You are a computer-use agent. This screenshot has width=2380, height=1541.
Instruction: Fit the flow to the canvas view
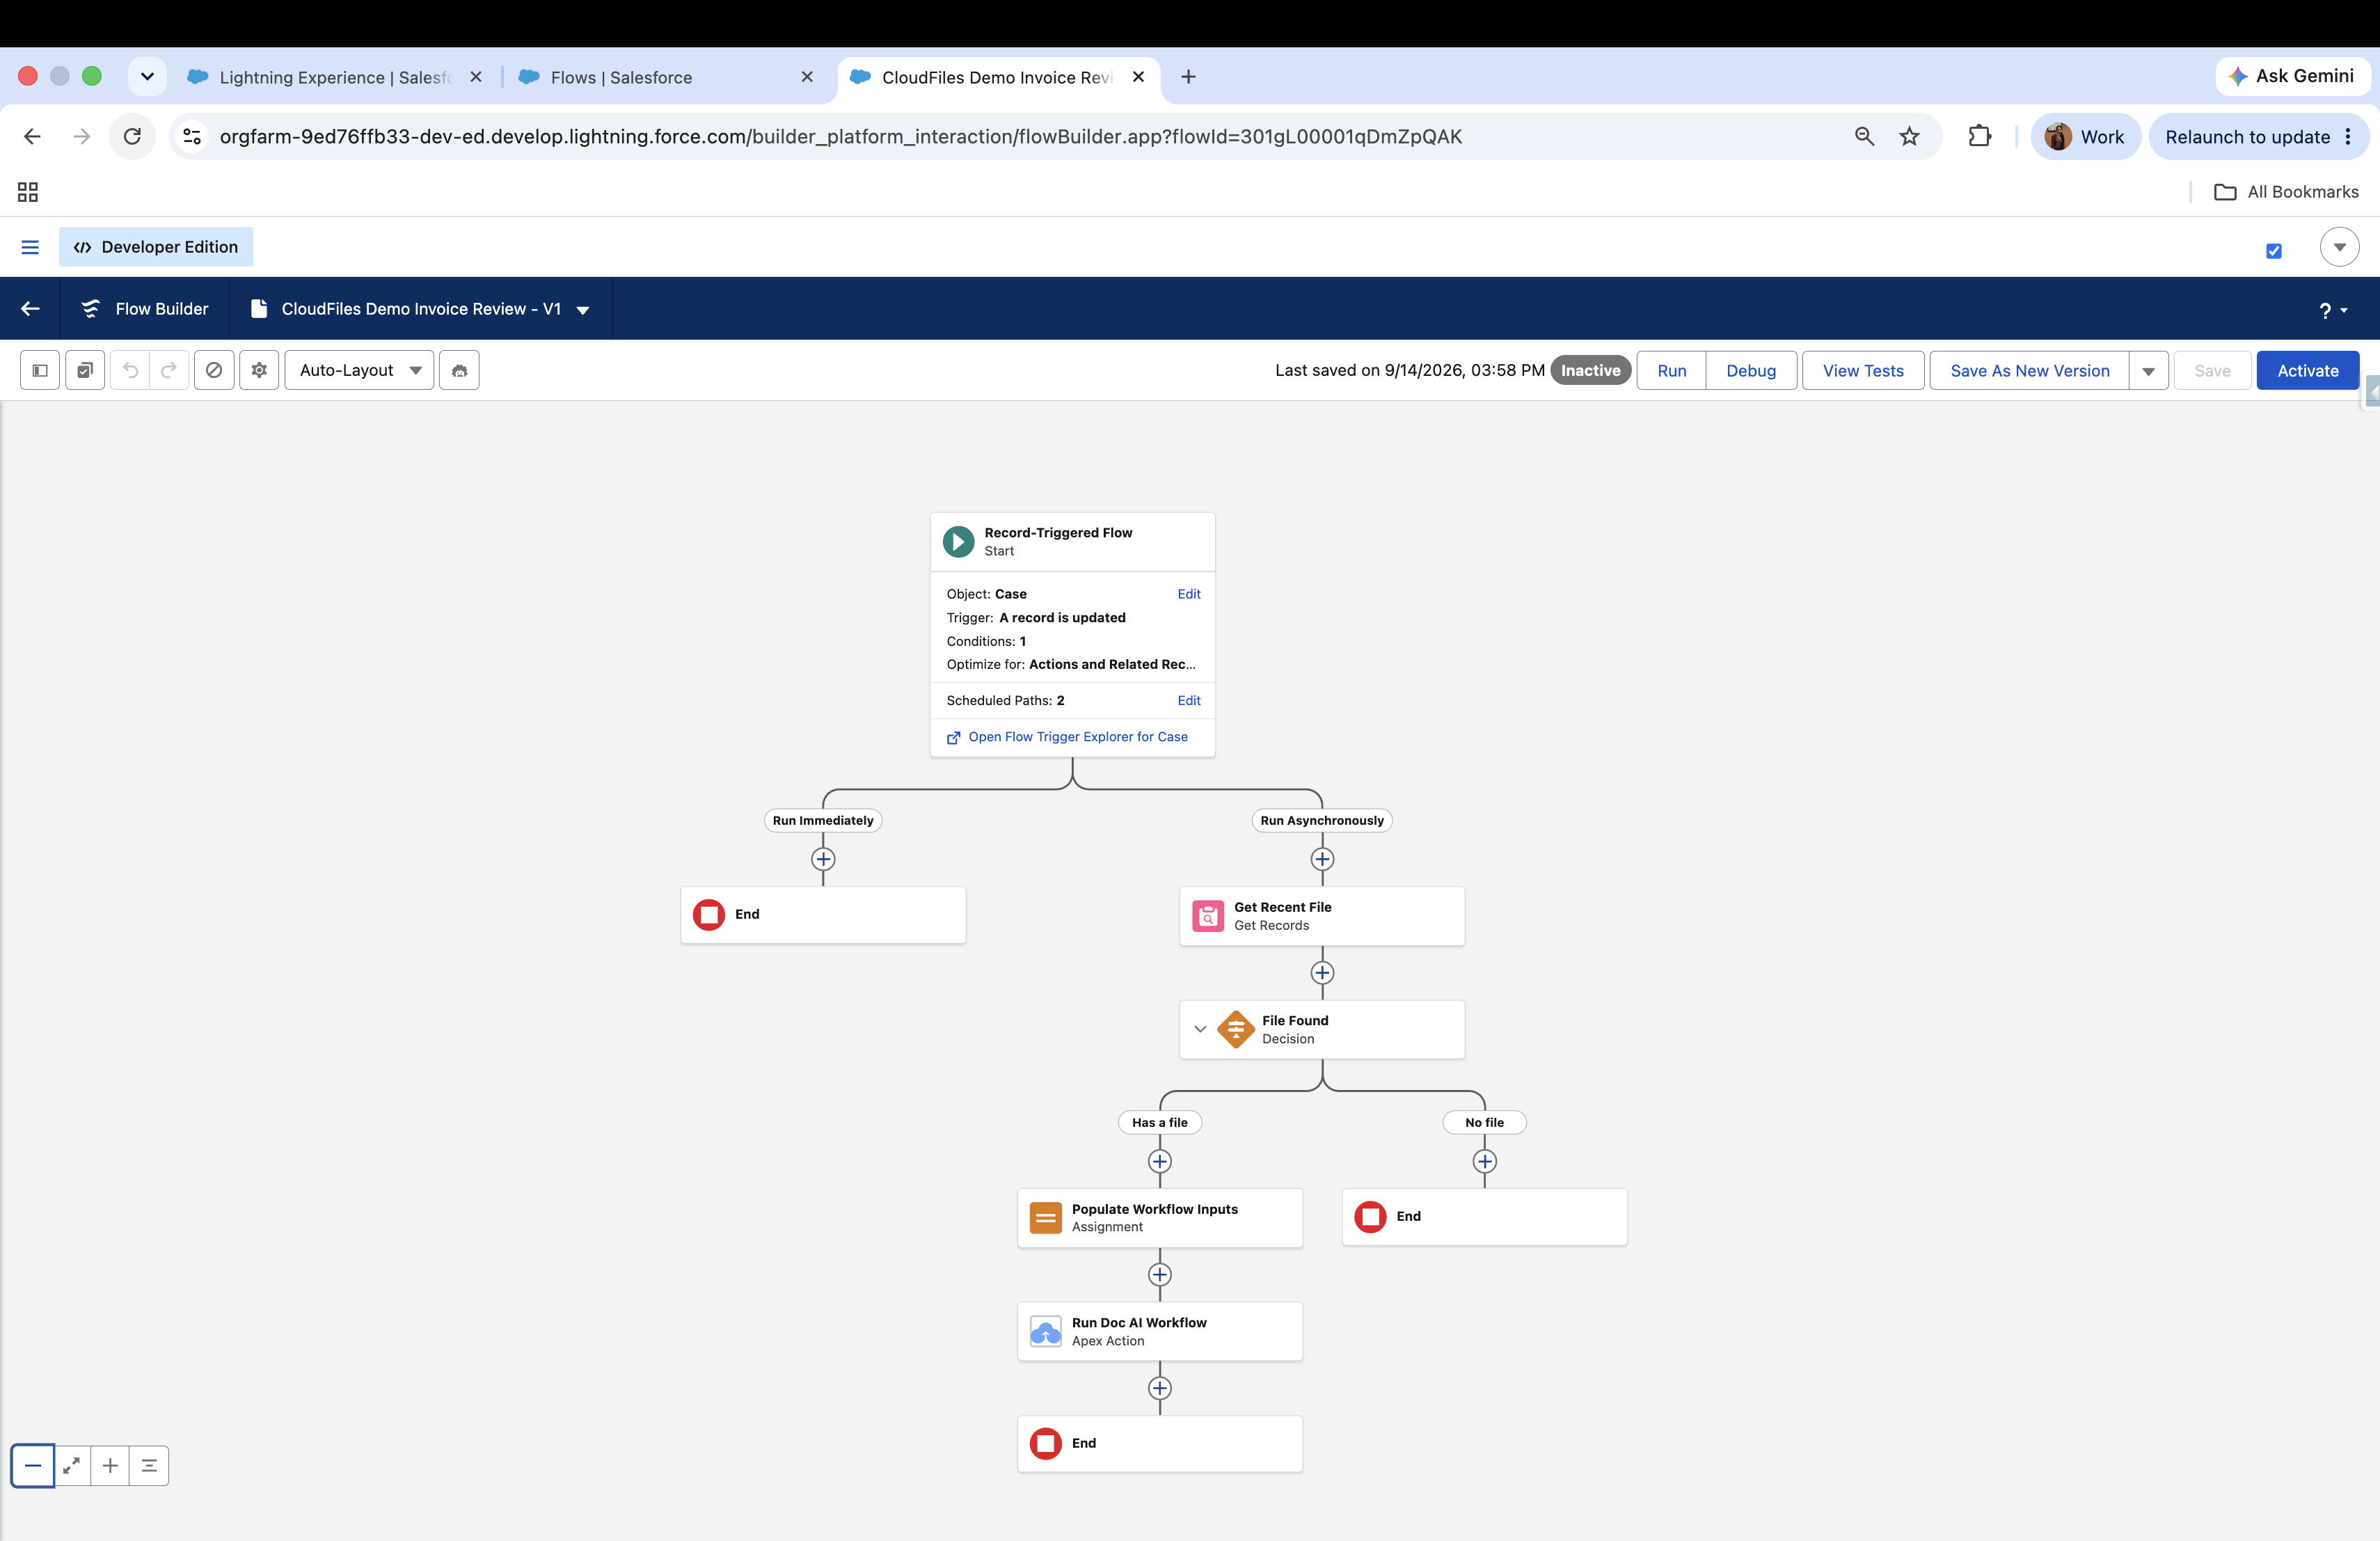(x=72, y=1466)
